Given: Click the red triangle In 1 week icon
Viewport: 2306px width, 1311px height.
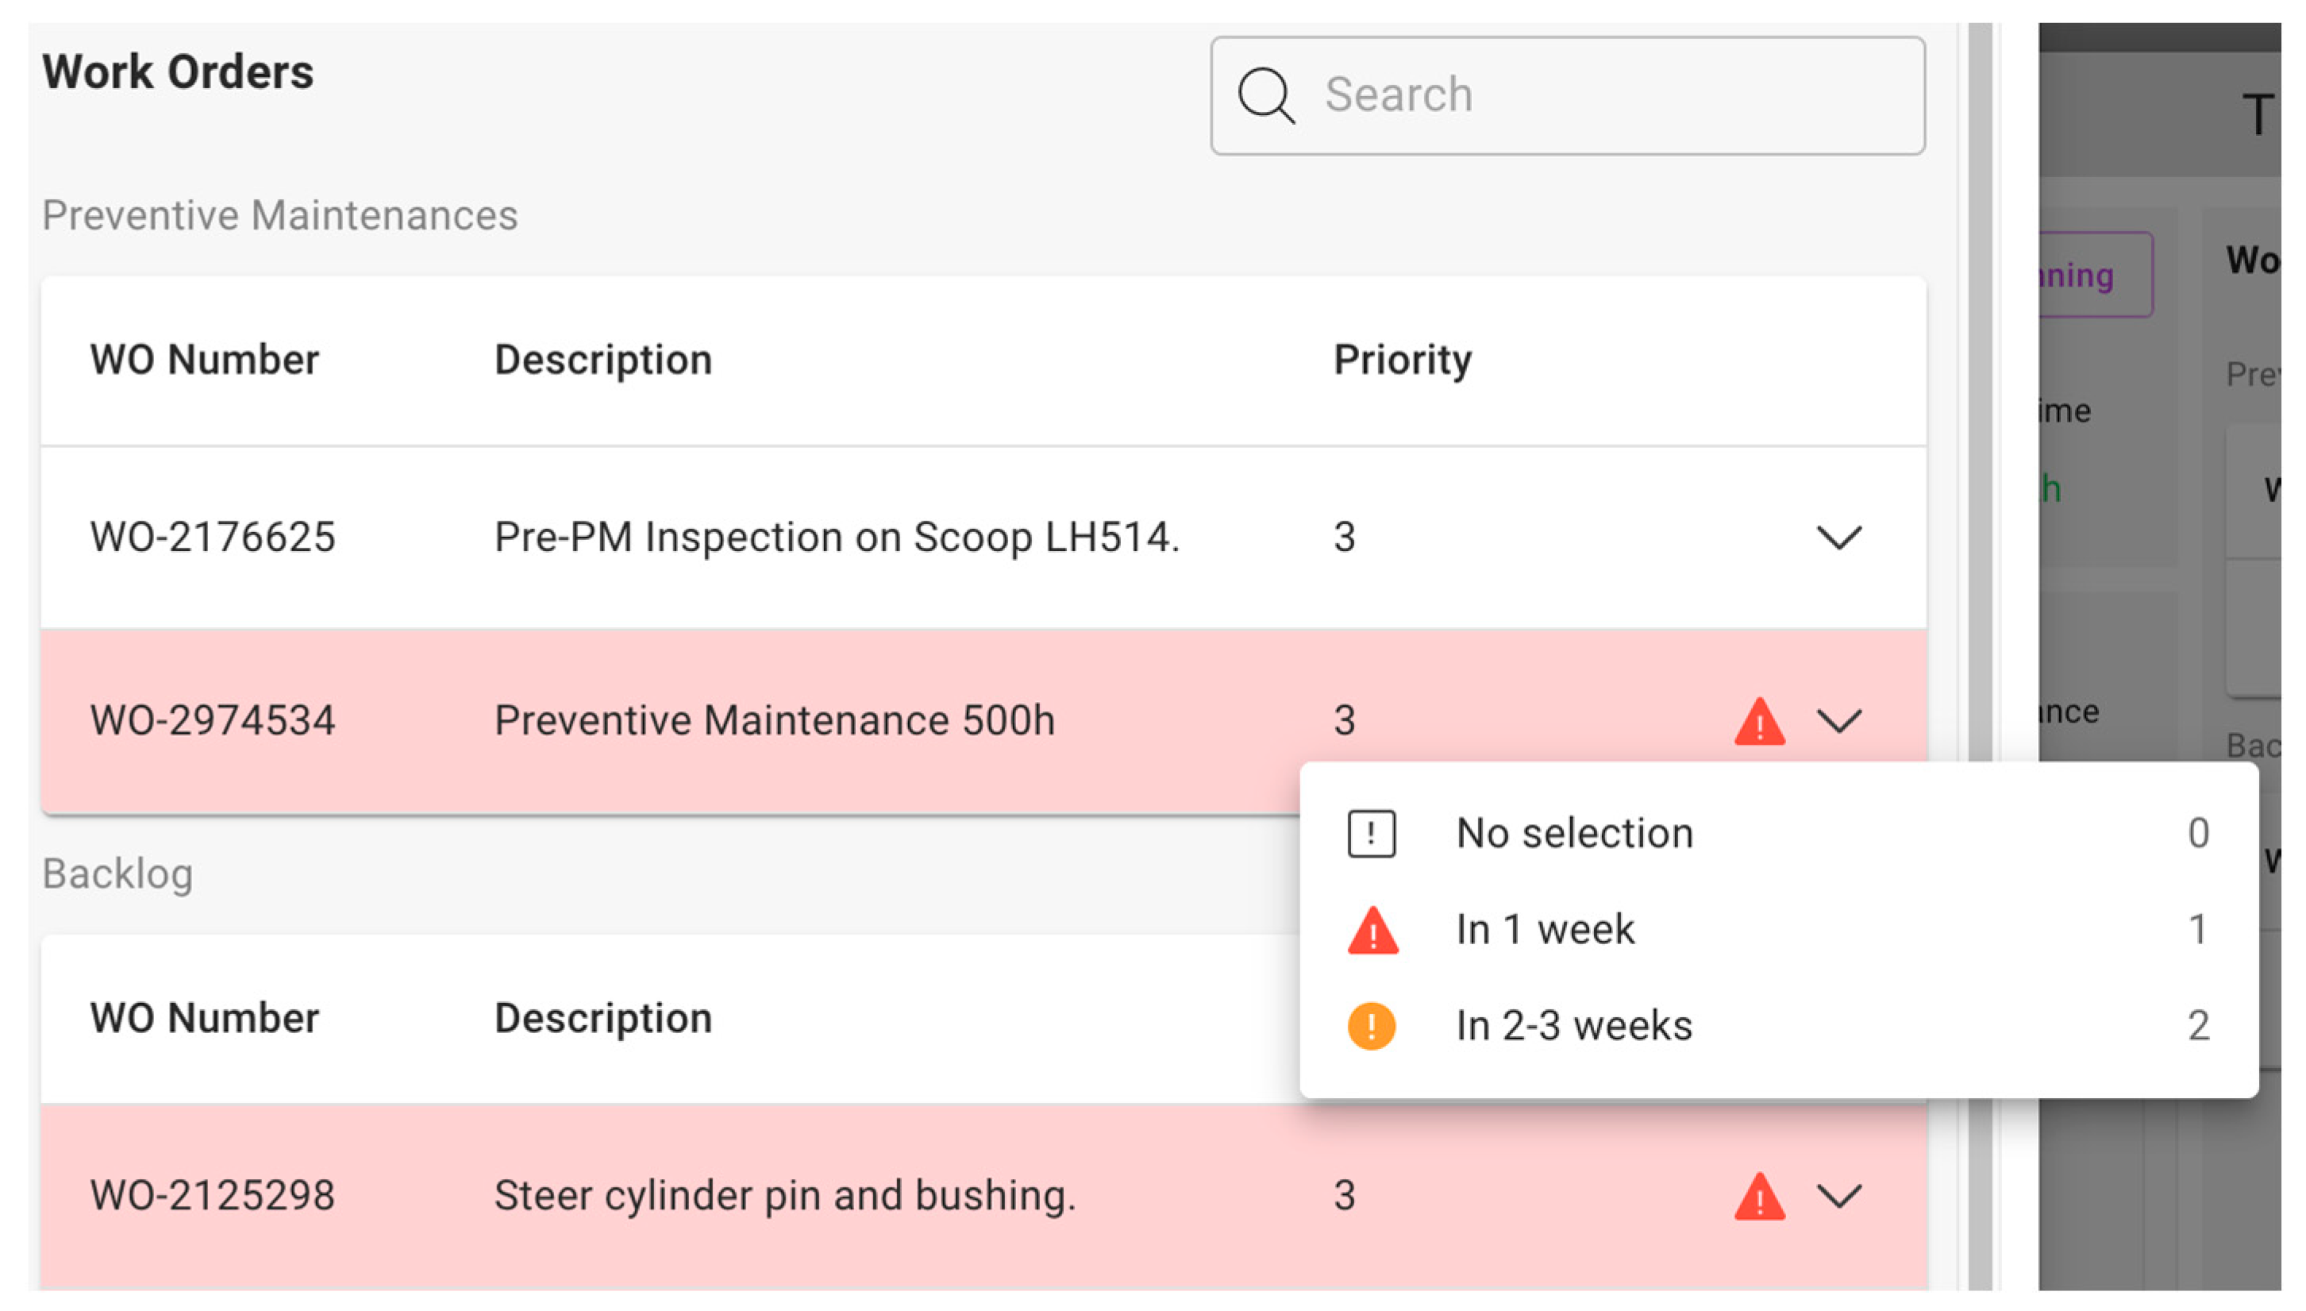Looking at the screenshot, I should pos(1372,930).
